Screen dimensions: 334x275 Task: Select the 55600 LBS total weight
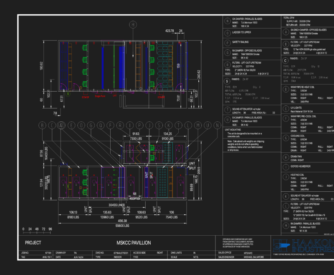pyautogui.click(x=122, y=226)
